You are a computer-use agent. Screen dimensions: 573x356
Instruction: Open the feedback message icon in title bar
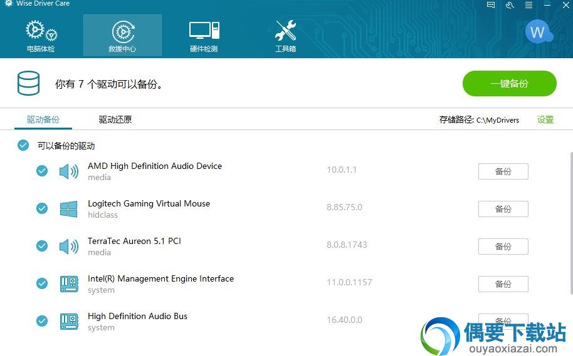click(491, 5)
